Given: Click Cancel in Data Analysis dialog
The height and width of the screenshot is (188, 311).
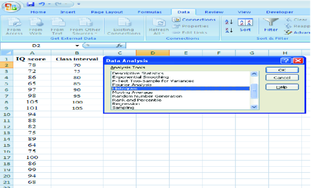Looking at the screenshot, I should 282,77.
